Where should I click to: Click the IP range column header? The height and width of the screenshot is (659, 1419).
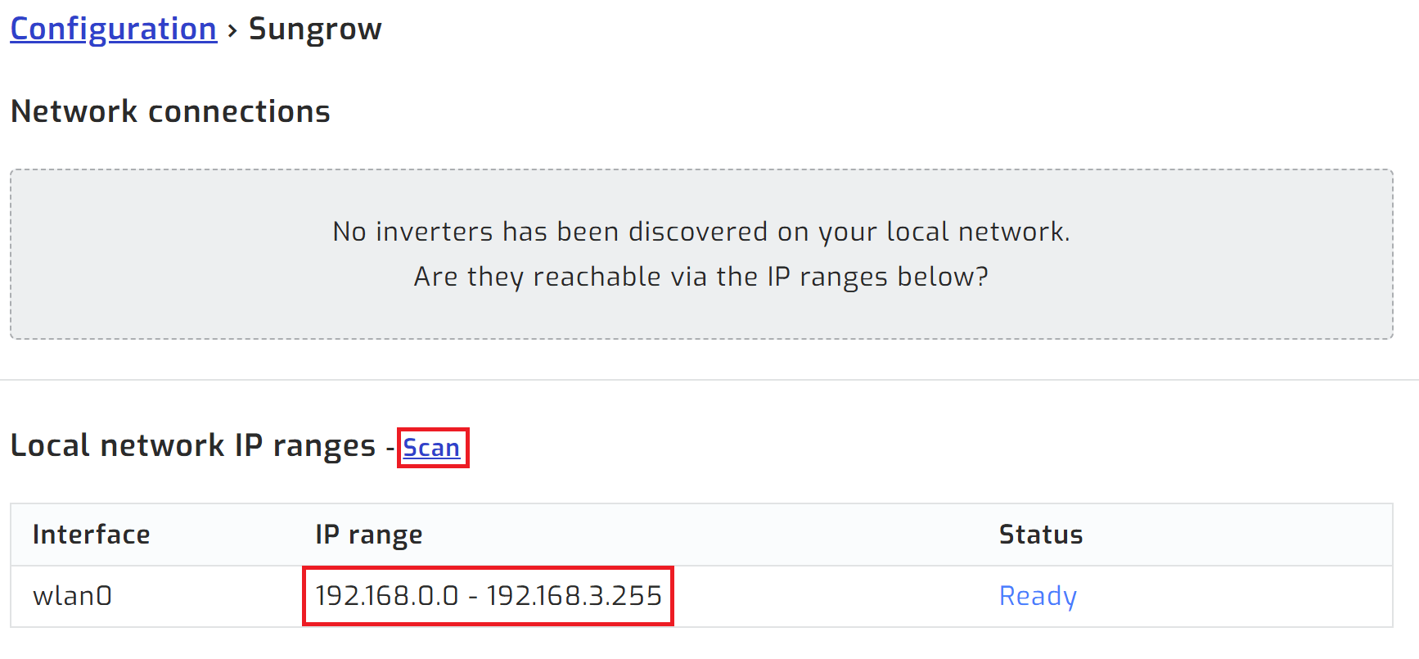coord(367,534)
